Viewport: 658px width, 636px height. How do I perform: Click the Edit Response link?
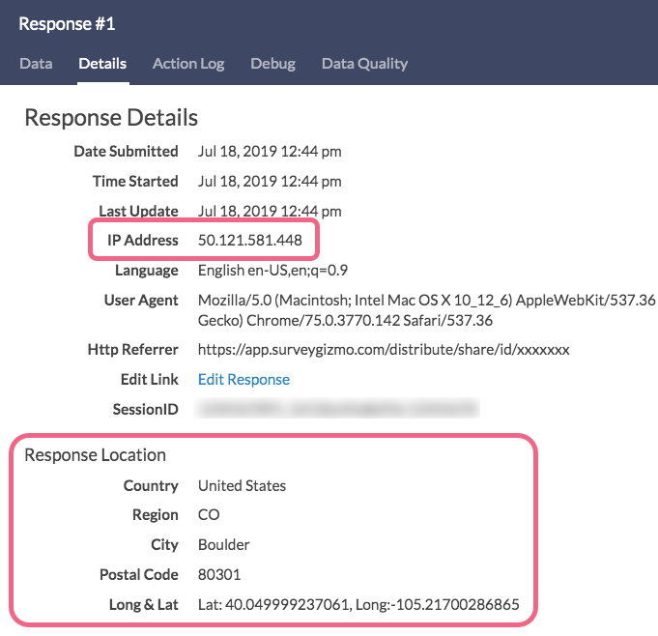coord(243,380)
